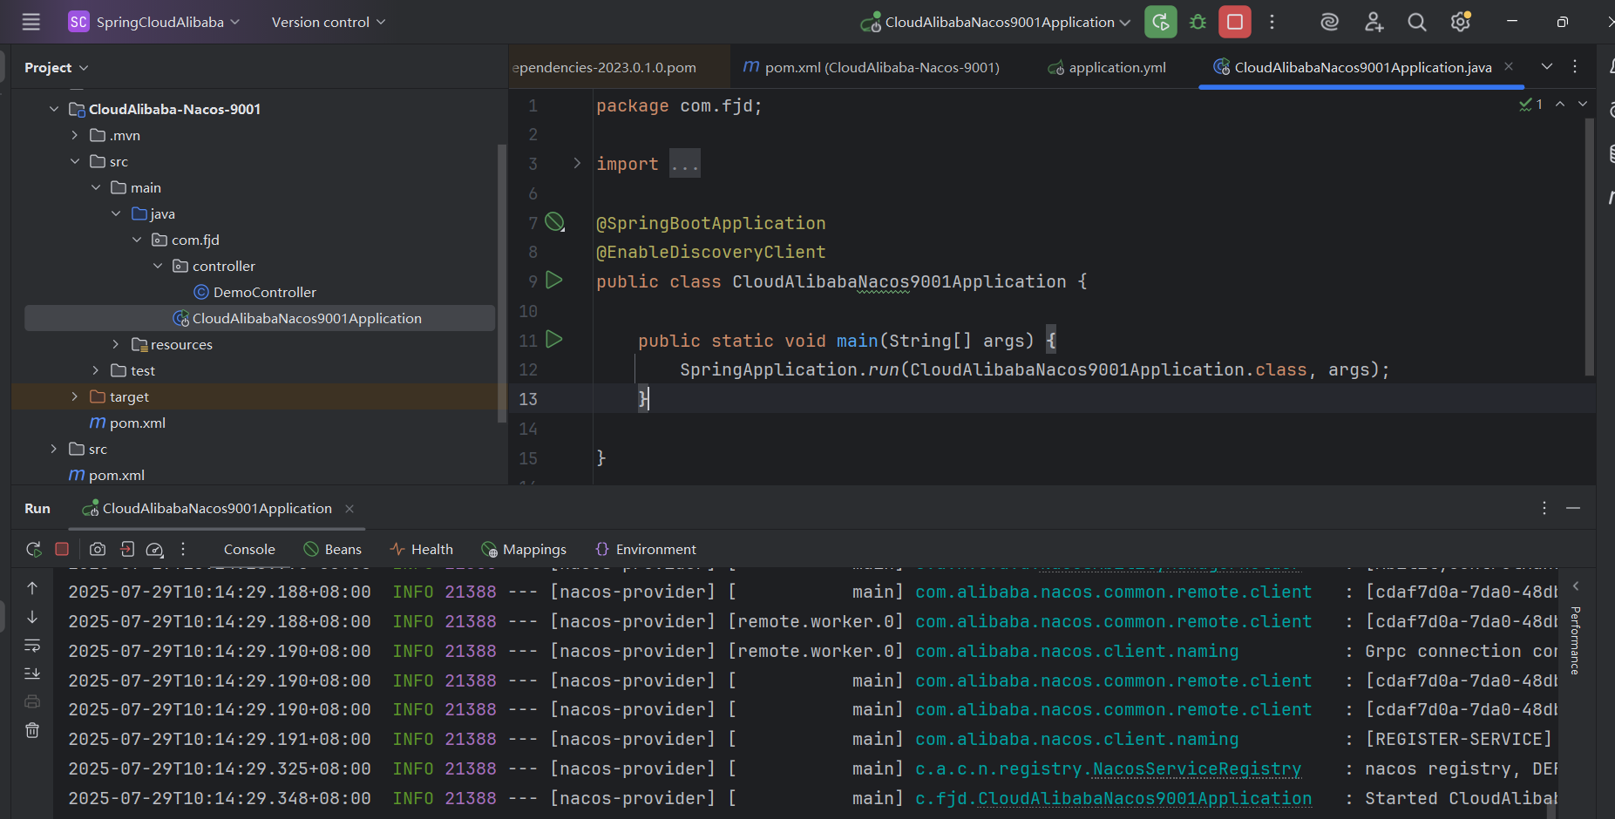Toggle scroll to end of console
The image size is (1615, 819).
click(x=32, y=673)
